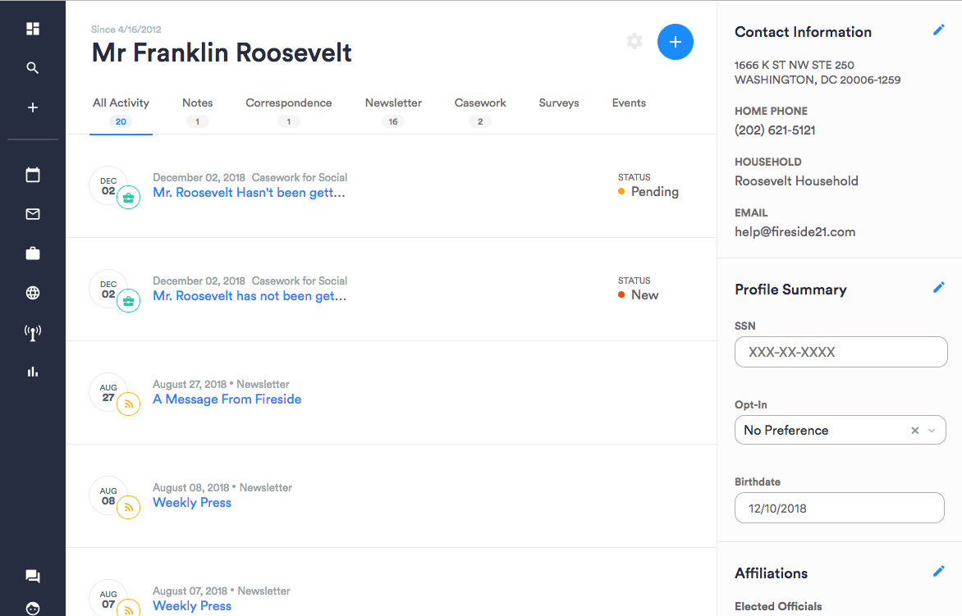The height and width of the screenshot is (616, 962).
Task: Switch to the Newsletter tab
Action: pyautogui.click(x=393, y=103)
